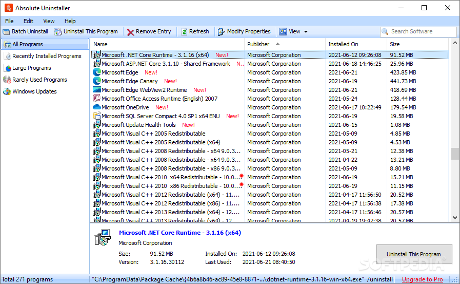Sort by the Installed On column header

(356, 44)
